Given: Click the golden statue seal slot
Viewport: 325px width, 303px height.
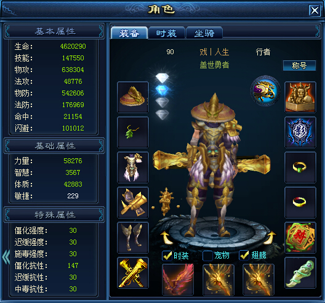Looking at the screenshot, I should click(300, 97).
